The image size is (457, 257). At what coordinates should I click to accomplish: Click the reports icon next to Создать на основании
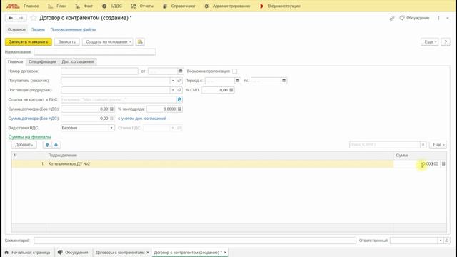coord(140,42)
